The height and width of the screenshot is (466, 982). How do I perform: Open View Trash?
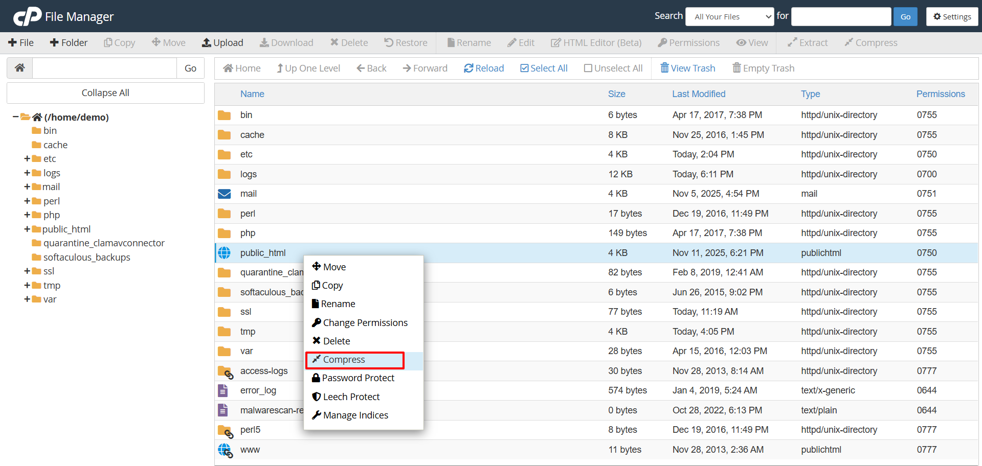pyautogui.click(x=688, y=68)
